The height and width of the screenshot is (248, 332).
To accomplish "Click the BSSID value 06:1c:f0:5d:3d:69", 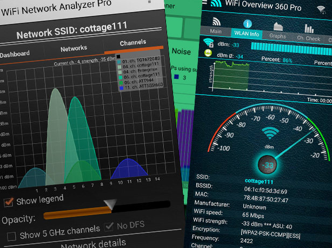I will pyautogui.click(x=265, y=190).
